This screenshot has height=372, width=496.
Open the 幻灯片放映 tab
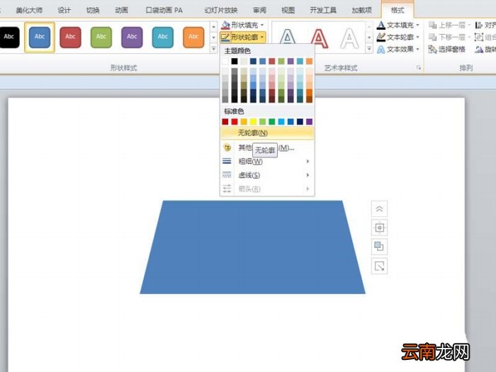[221, 10]
